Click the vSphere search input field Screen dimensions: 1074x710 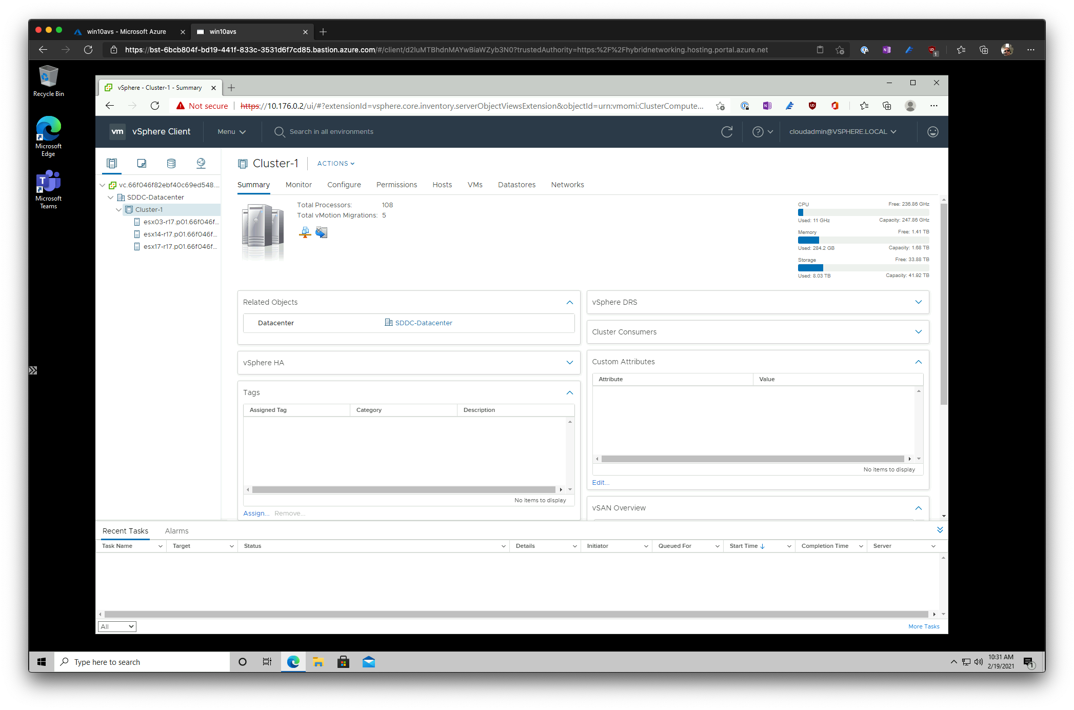(331, 132)
